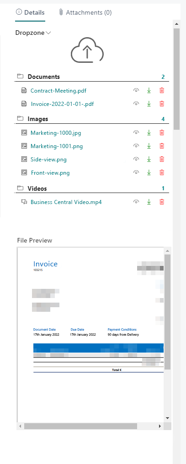Switch to the Attachments (0) tab

coord(85,12)
